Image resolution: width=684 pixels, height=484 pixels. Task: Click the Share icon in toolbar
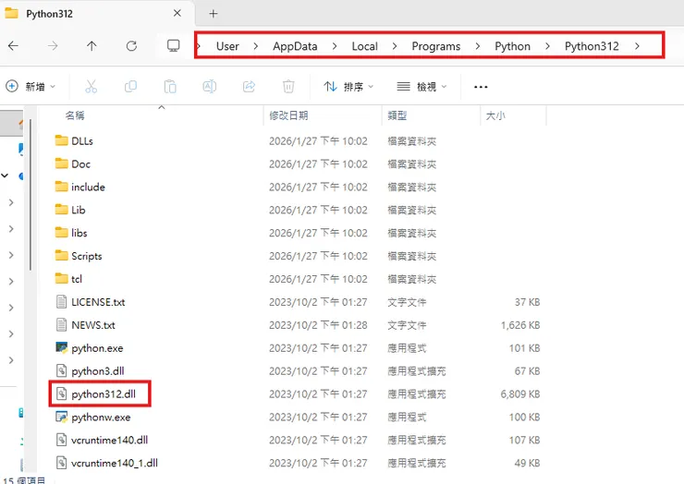click(249, 87)
